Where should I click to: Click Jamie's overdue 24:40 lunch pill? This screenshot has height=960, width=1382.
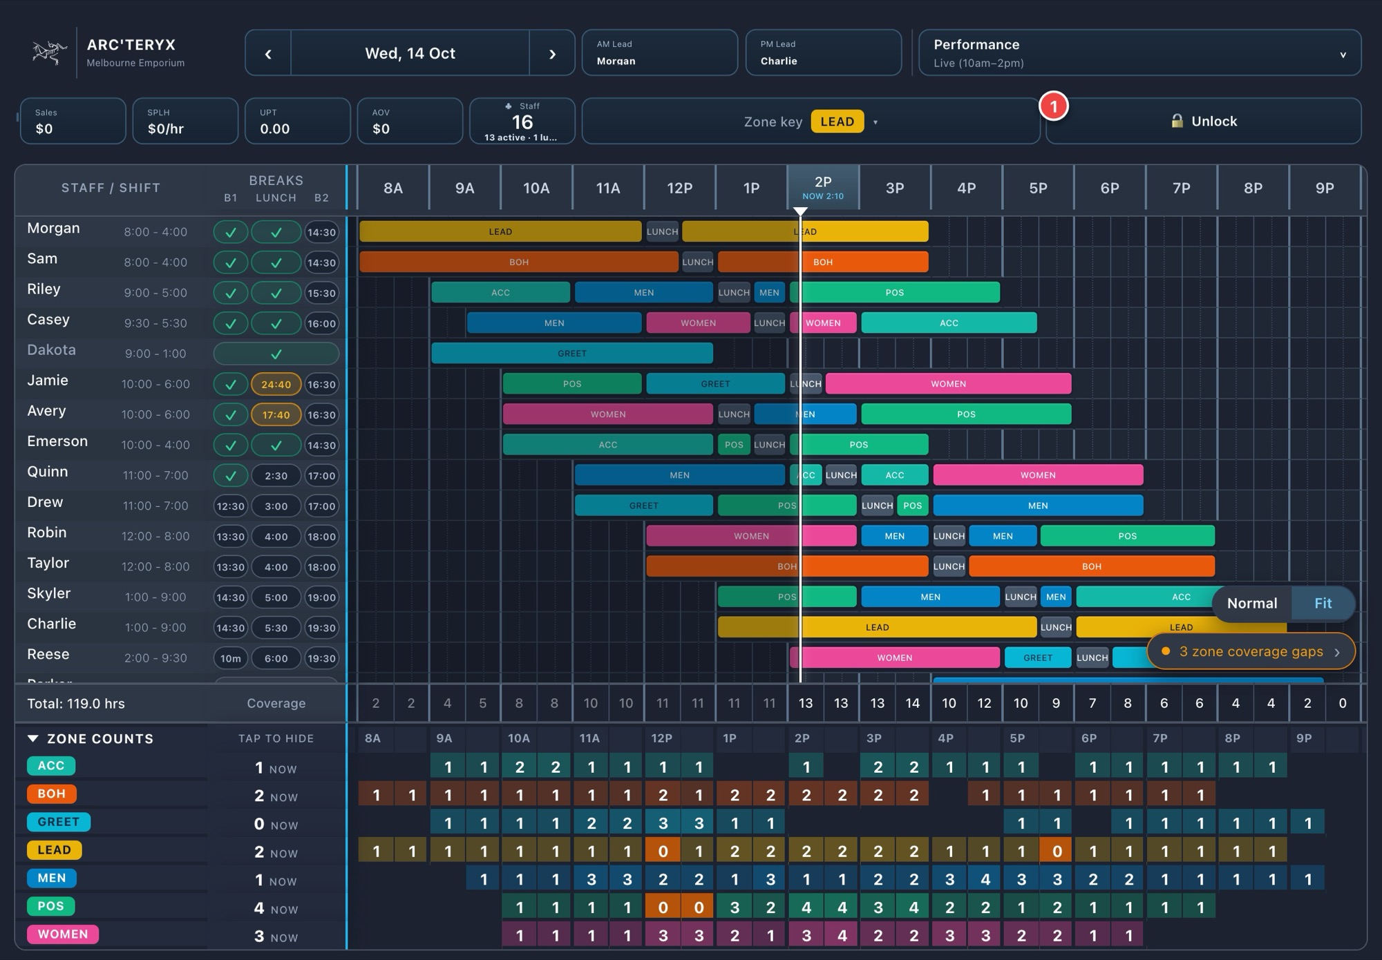tap(276, 384)
